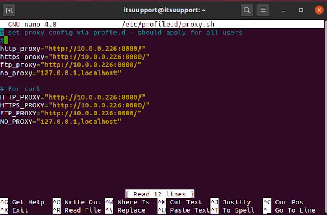Click the lowercase no_proxy line
The image size is (327, 215).
coord(60,73)
